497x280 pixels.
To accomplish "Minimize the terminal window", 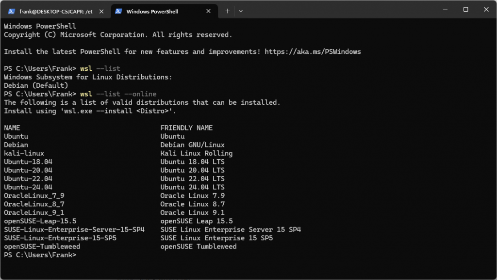I will point(444,10).
